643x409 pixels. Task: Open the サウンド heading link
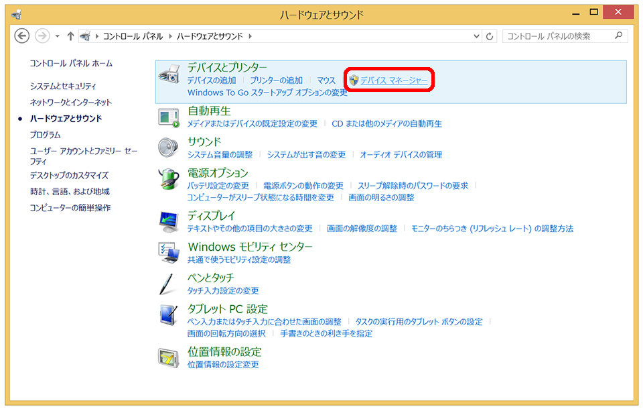click(x=204, y=141)
